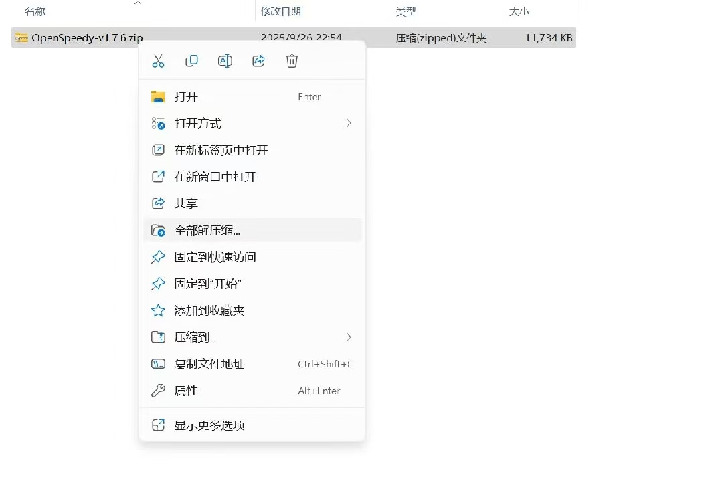Click the Cut scissors icon
This screenshot has height=479, width=722.
158,61
